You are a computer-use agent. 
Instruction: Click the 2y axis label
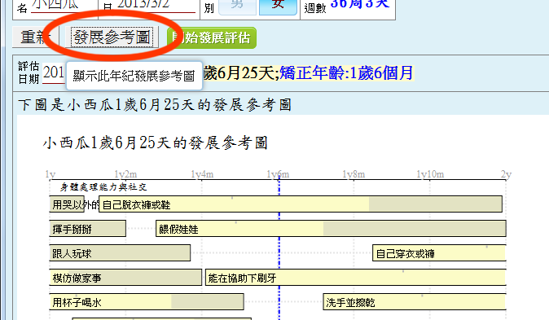[506, 174]
